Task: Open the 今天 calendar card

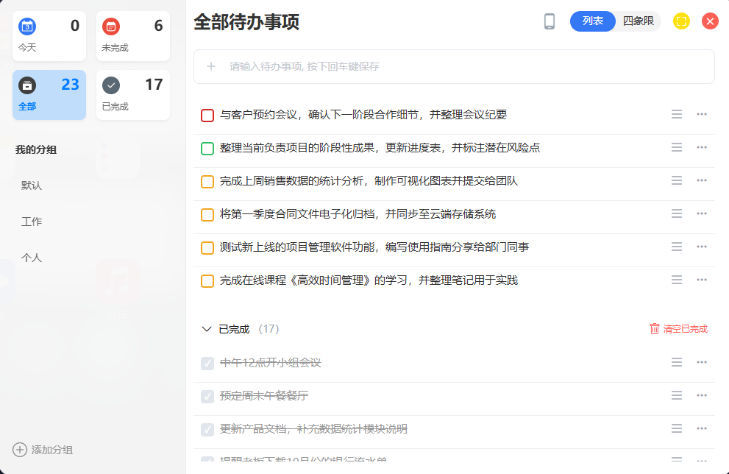Action: (49, 36)
